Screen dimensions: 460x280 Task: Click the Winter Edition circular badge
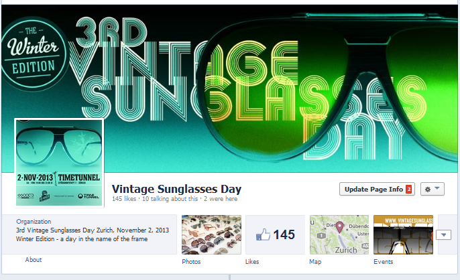tap(34, 54)
